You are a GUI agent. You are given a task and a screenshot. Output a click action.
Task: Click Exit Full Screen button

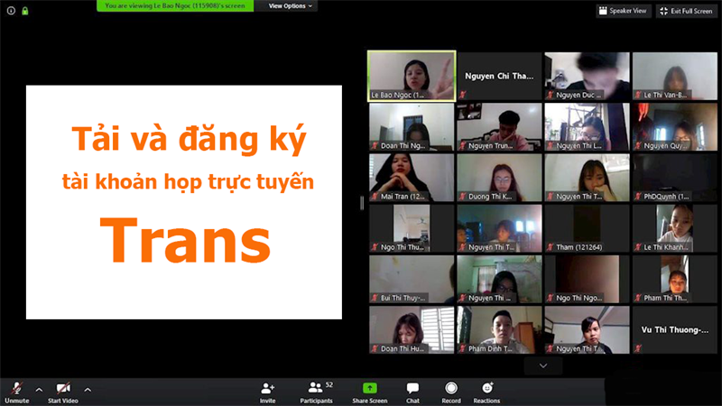coord(686,11)
